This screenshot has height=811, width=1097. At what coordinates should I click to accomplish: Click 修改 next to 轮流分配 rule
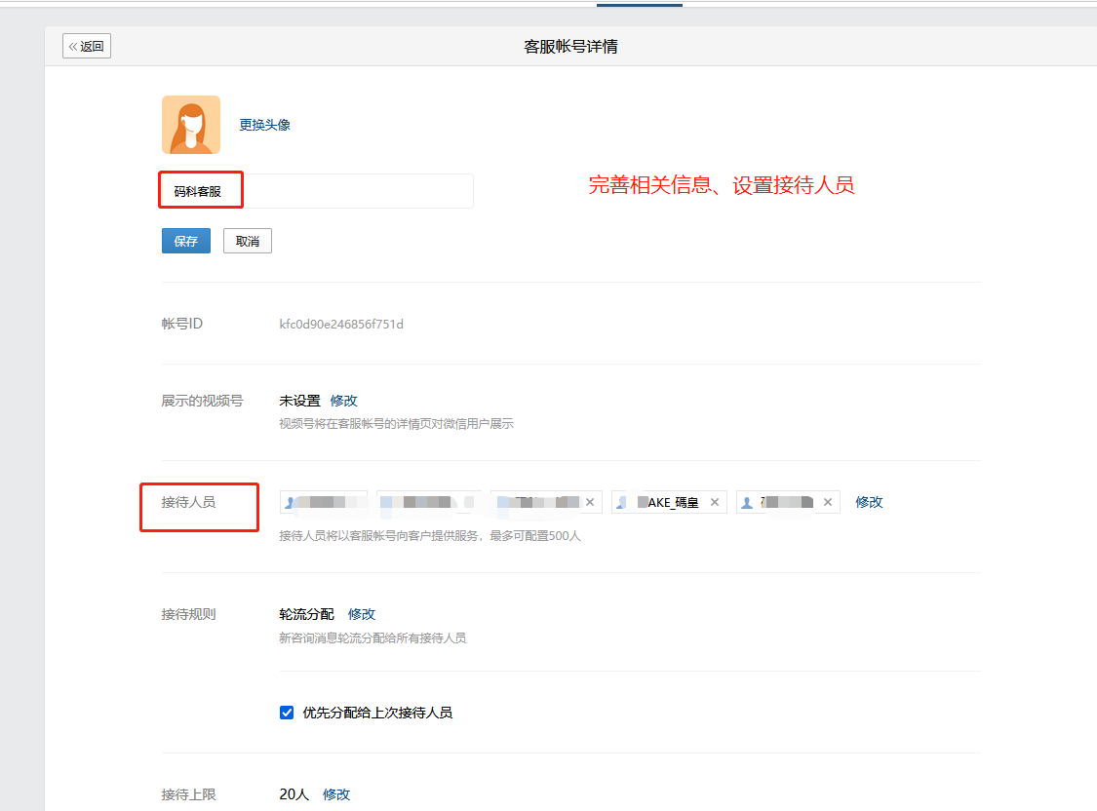pyautogui.click(x=362, y=614)
